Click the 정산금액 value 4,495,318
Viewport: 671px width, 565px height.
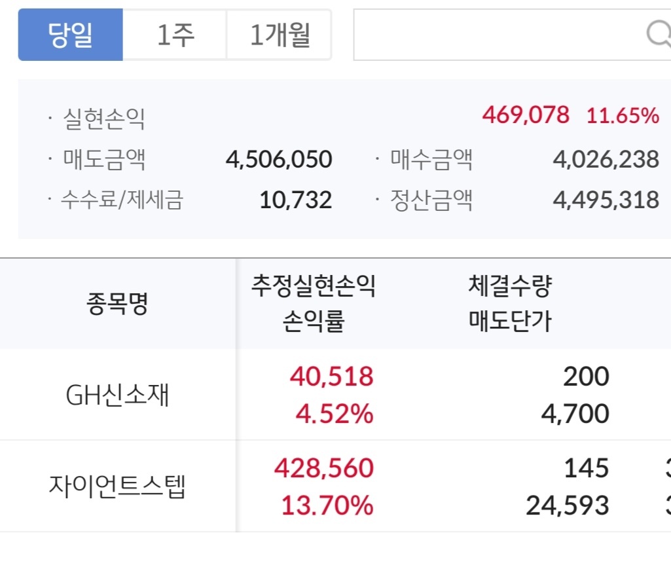606,200
